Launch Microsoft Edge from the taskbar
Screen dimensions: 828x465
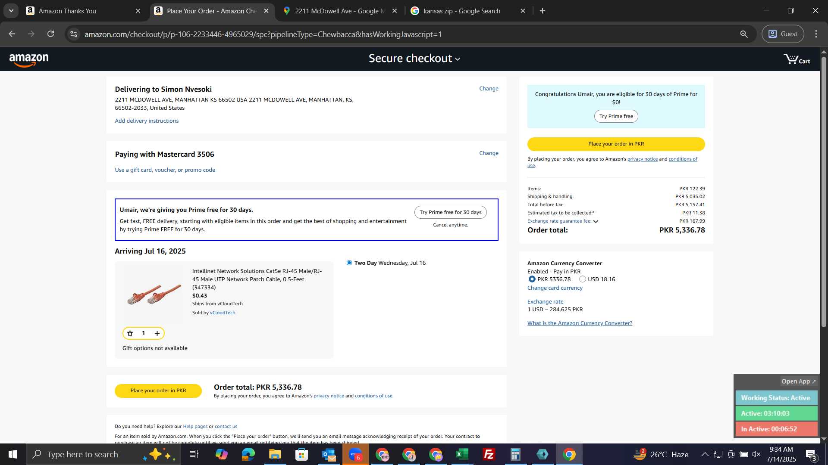click(248, 454)
